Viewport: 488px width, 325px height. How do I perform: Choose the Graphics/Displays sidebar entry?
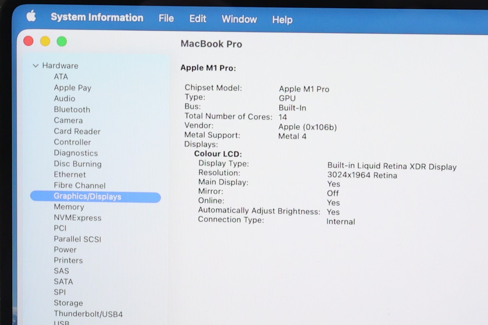tap(88, 197)
